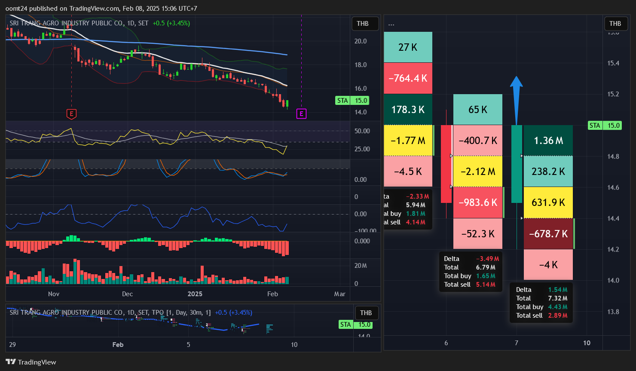Click the 20.0 level on main price axis

pyautogui.click(x=361, y=41)
